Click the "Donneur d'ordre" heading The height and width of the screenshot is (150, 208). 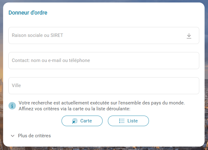(28, 13)
